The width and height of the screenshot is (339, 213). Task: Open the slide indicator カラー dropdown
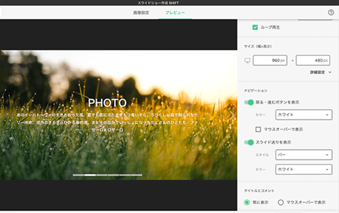[304, 169]
